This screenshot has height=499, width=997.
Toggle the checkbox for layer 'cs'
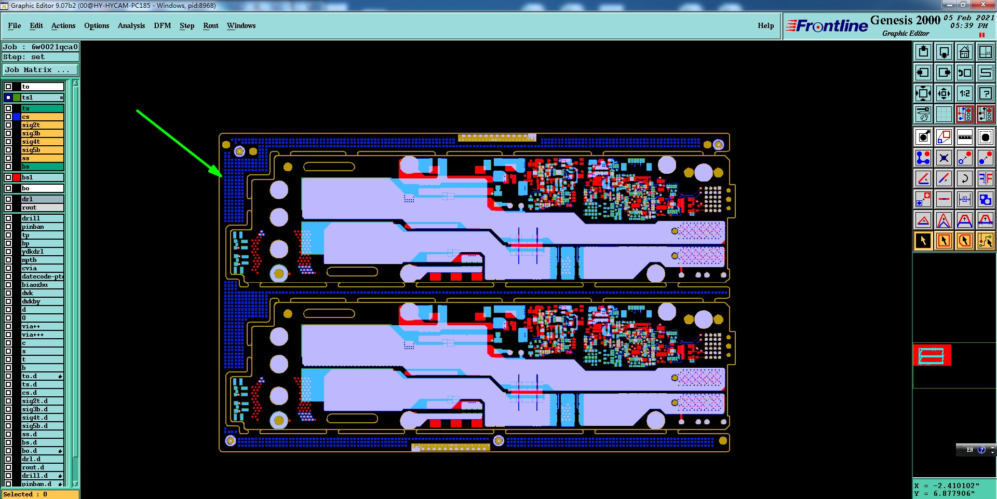click(x=8, y=117)
